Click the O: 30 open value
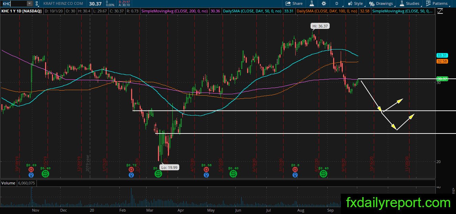The image size is (456, 214). click(x=71, y=11)
